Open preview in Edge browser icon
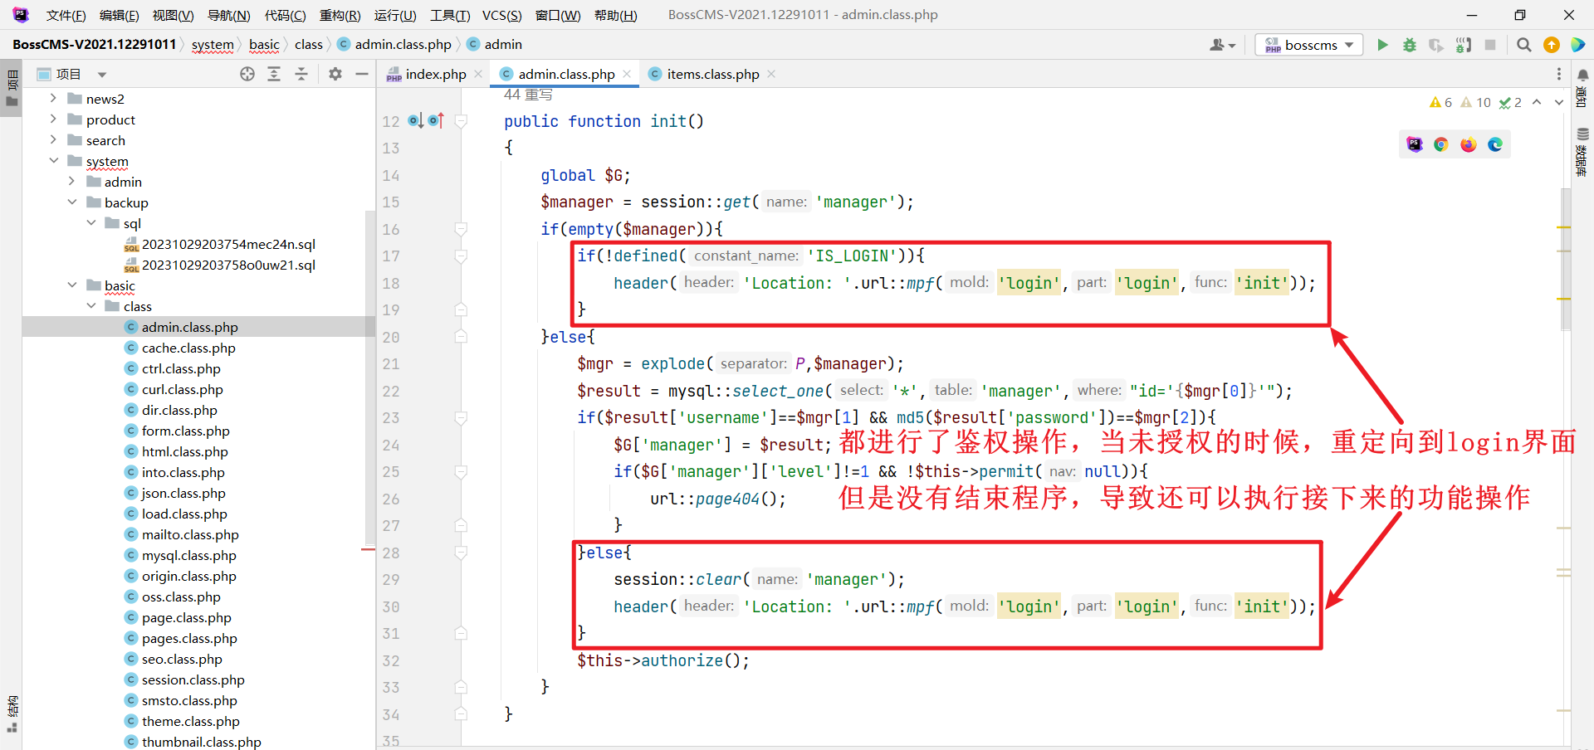The width and height of the screenshot is (1594, 750). tap(1495, 144)
